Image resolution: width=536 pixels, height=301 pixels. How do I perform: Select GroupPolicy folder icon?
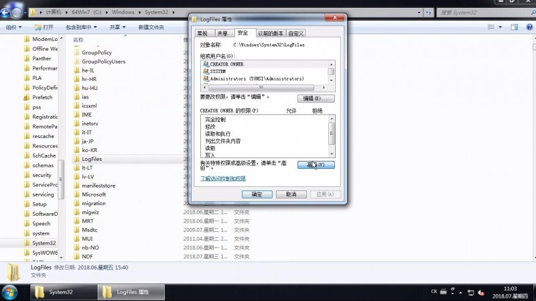point(77,53)
